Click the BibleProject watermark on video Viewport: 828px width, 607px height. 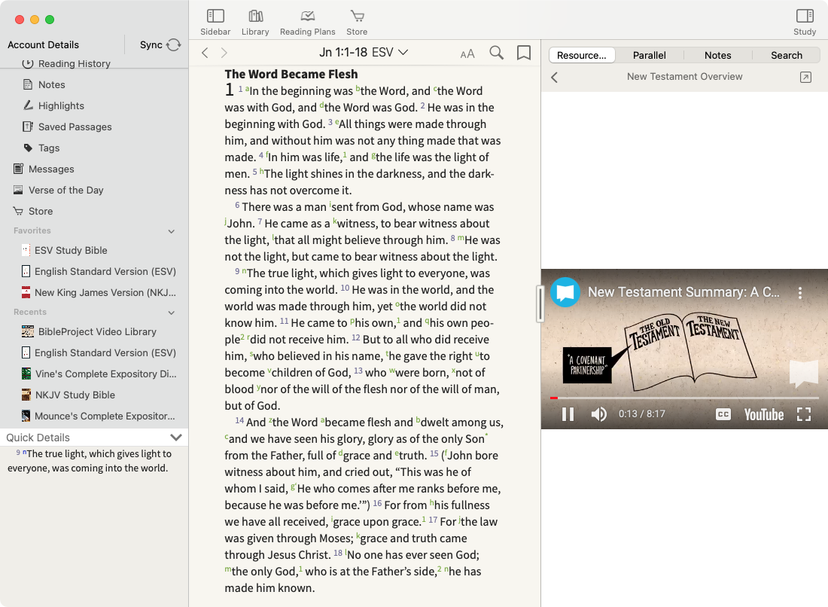click(x=803, y=373)
